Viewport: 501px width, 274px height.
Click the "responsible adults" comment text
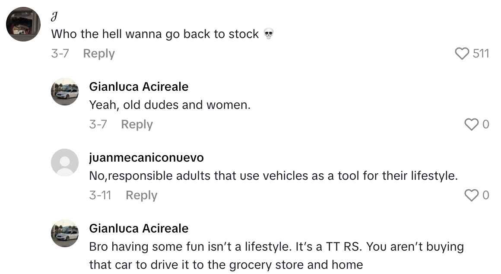pos(273,176)
